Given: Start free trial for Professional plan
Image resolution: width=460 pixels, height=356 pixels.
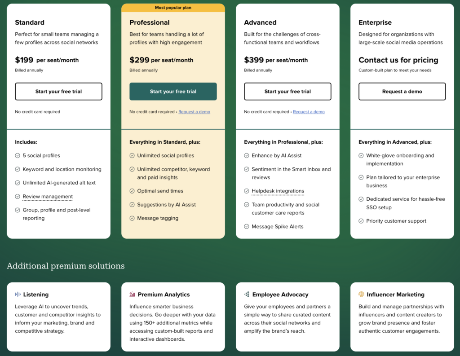Looking at the screenshot, I should (x=173, y=92).
